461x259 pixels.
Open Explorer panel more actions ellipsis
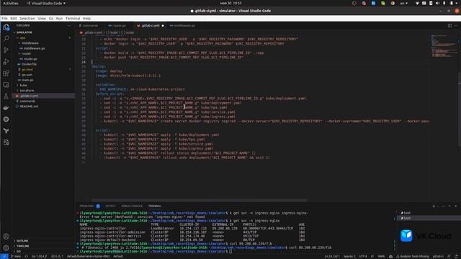click(69, 26)
